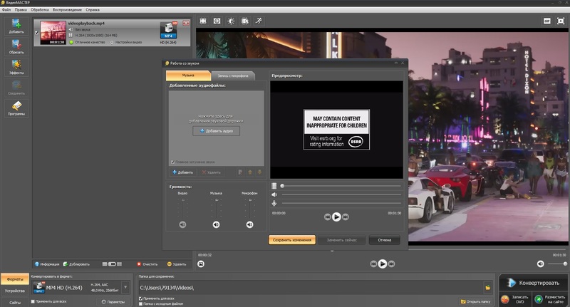Image resolution: width=570 pixels, height=307 pixels.
Task: Open the speed change runner icon
Action: [259, 21]
